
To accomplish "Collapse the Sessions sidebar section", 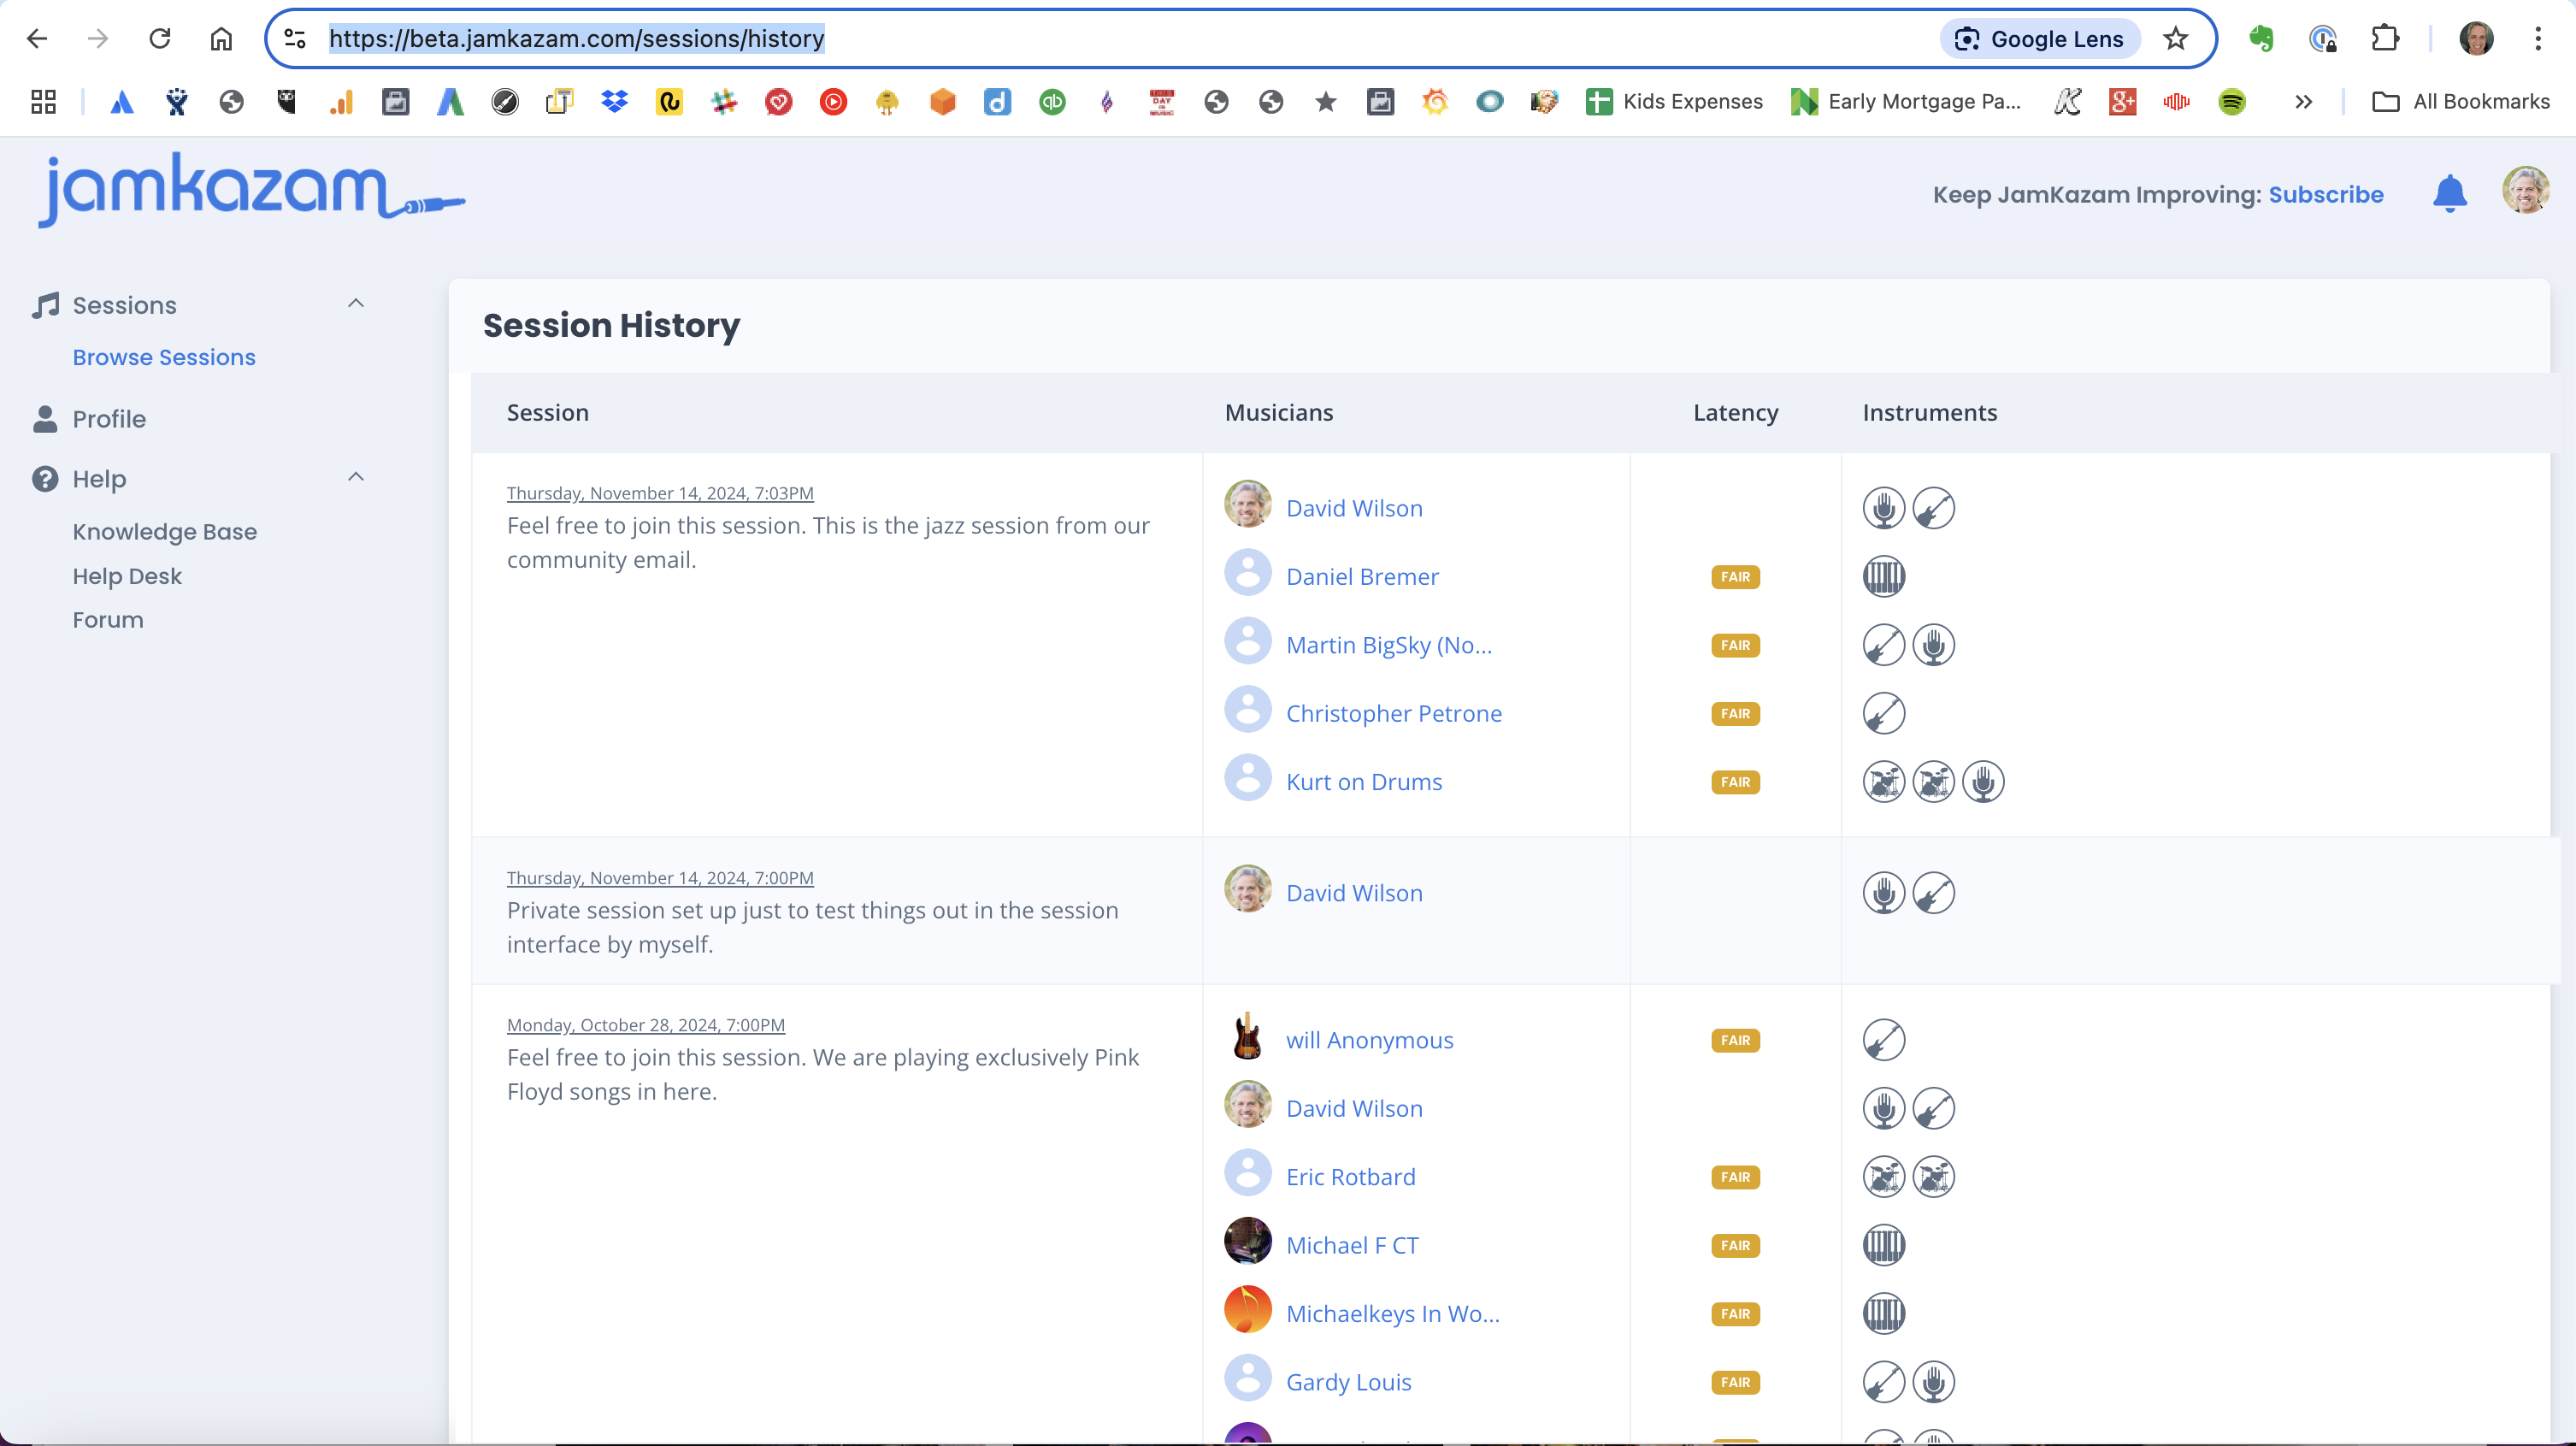I will coord(356,304).
